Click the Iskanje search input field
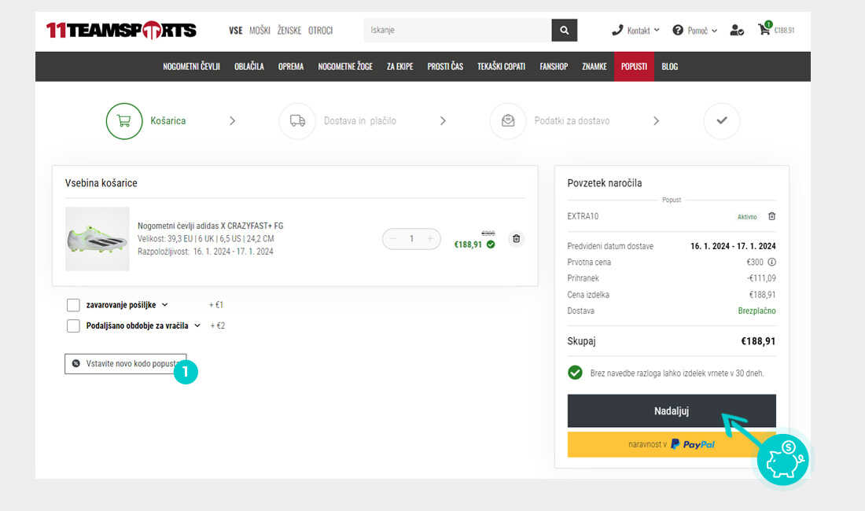Image resolution: width=865 pixels, height=511 pixels. (x=458, y=31)
